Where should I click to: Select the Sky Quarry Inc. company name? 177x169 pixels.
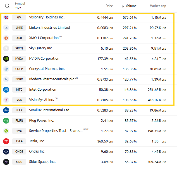tap(41, 48)
